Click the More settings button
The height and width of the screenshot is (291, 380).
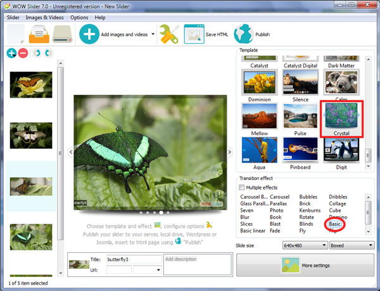[x=305, y=265]
